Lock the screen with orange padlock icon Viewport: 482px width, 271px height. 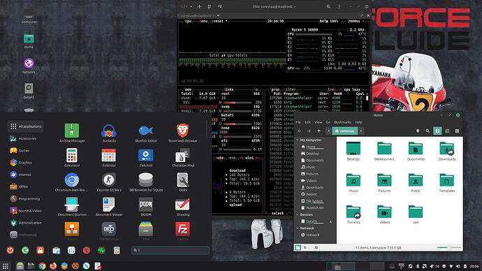[x=41, y=251]
